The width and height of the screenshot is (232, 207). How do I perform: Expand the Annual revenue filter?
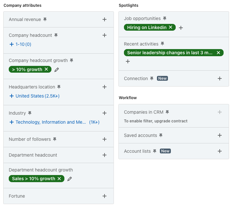tap(105, 19)
